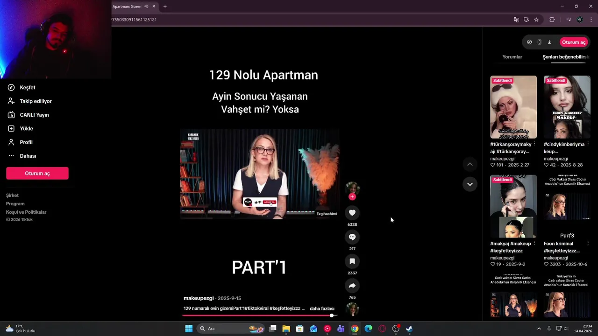Viewport: 598px width, 336px height.
Task: Open the türkanşoray makeup video thumbnail
Action: coord(513,107)
